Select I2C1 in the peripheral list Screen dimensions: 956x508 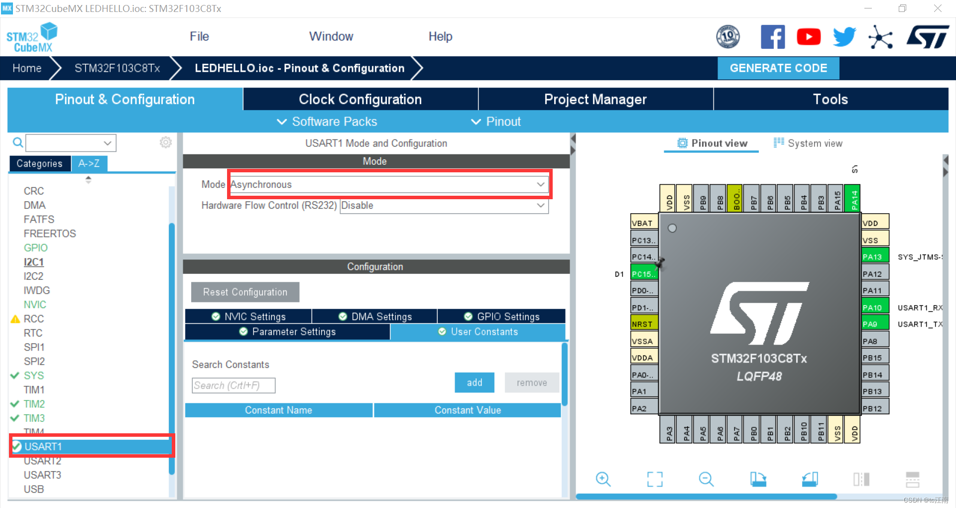tap(34, 262)
